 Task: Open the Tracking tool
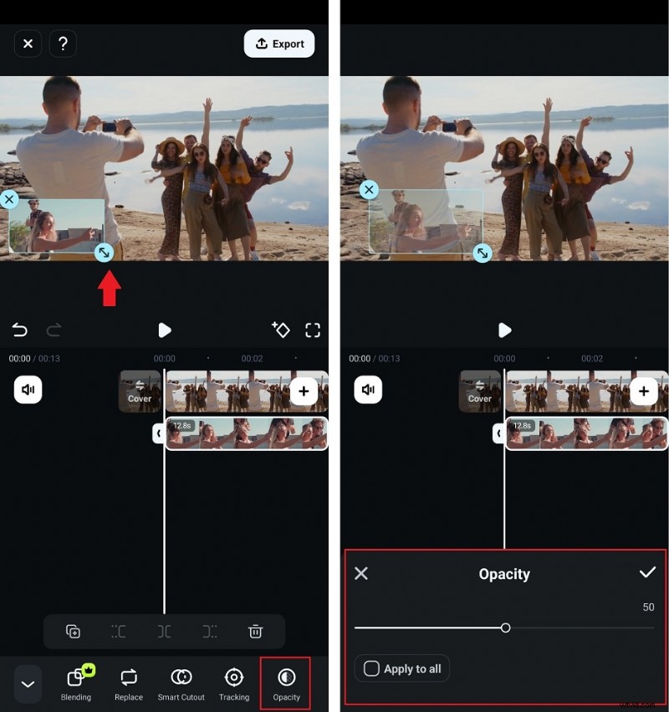pos(233,684)
